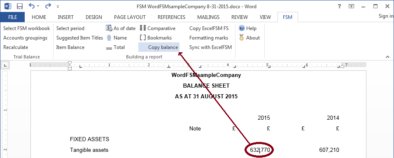Click Copy balance command
This screenshot has height=158, width=394.
[159, 47]
